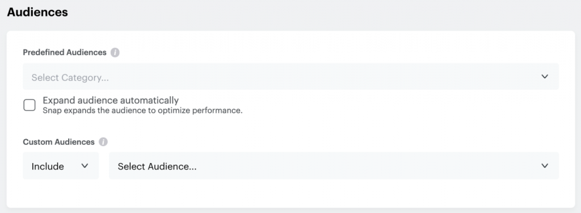Click the Predefined Audiences info icon
Image resolution: width=581 pixels, height=213 pixels.
click(115, 53)
